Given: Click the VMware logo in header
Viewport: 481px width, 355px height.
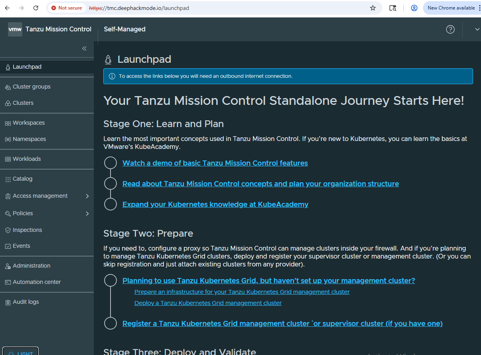Looking at the screenshot, I should pyautogui.click(x=15, y=29).
